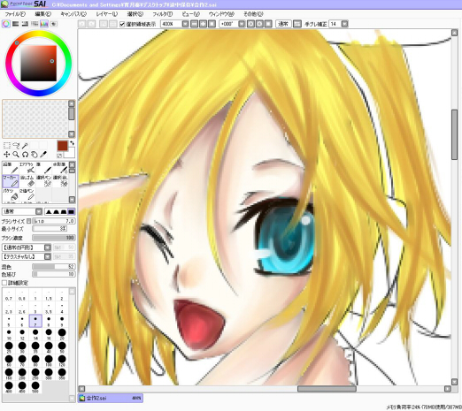Viewport: 462px width, 411px height.
Task: Open the brush texture テクスチャなし dropdown
Action: (48, 256)
